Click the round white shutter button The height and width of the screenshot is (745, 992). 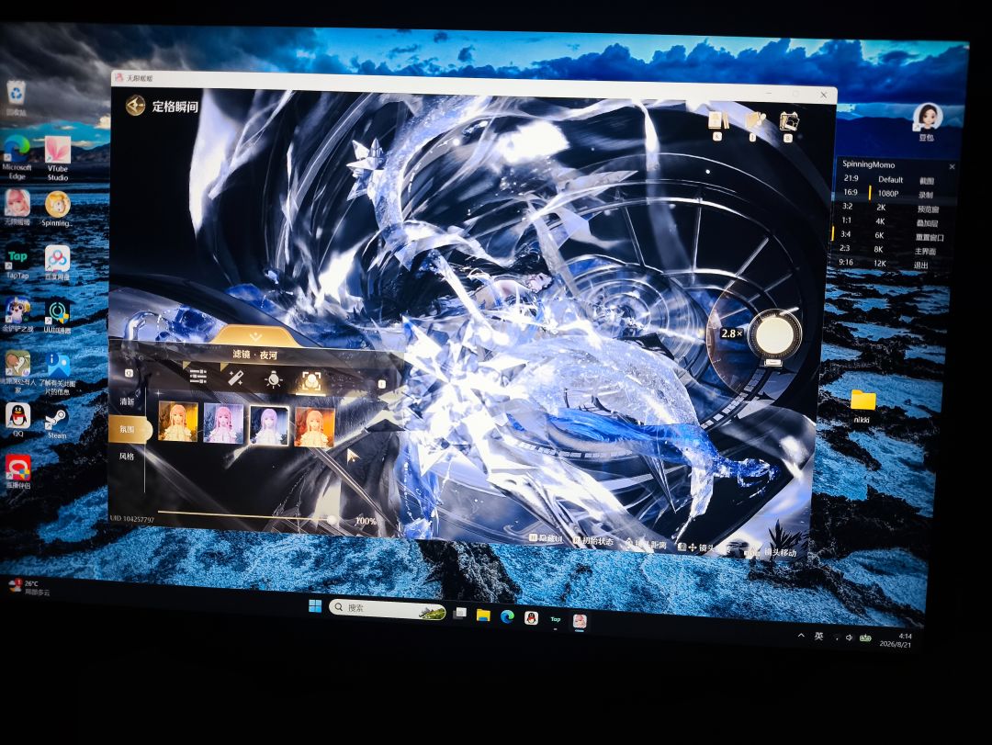click(x=774, y=334)
